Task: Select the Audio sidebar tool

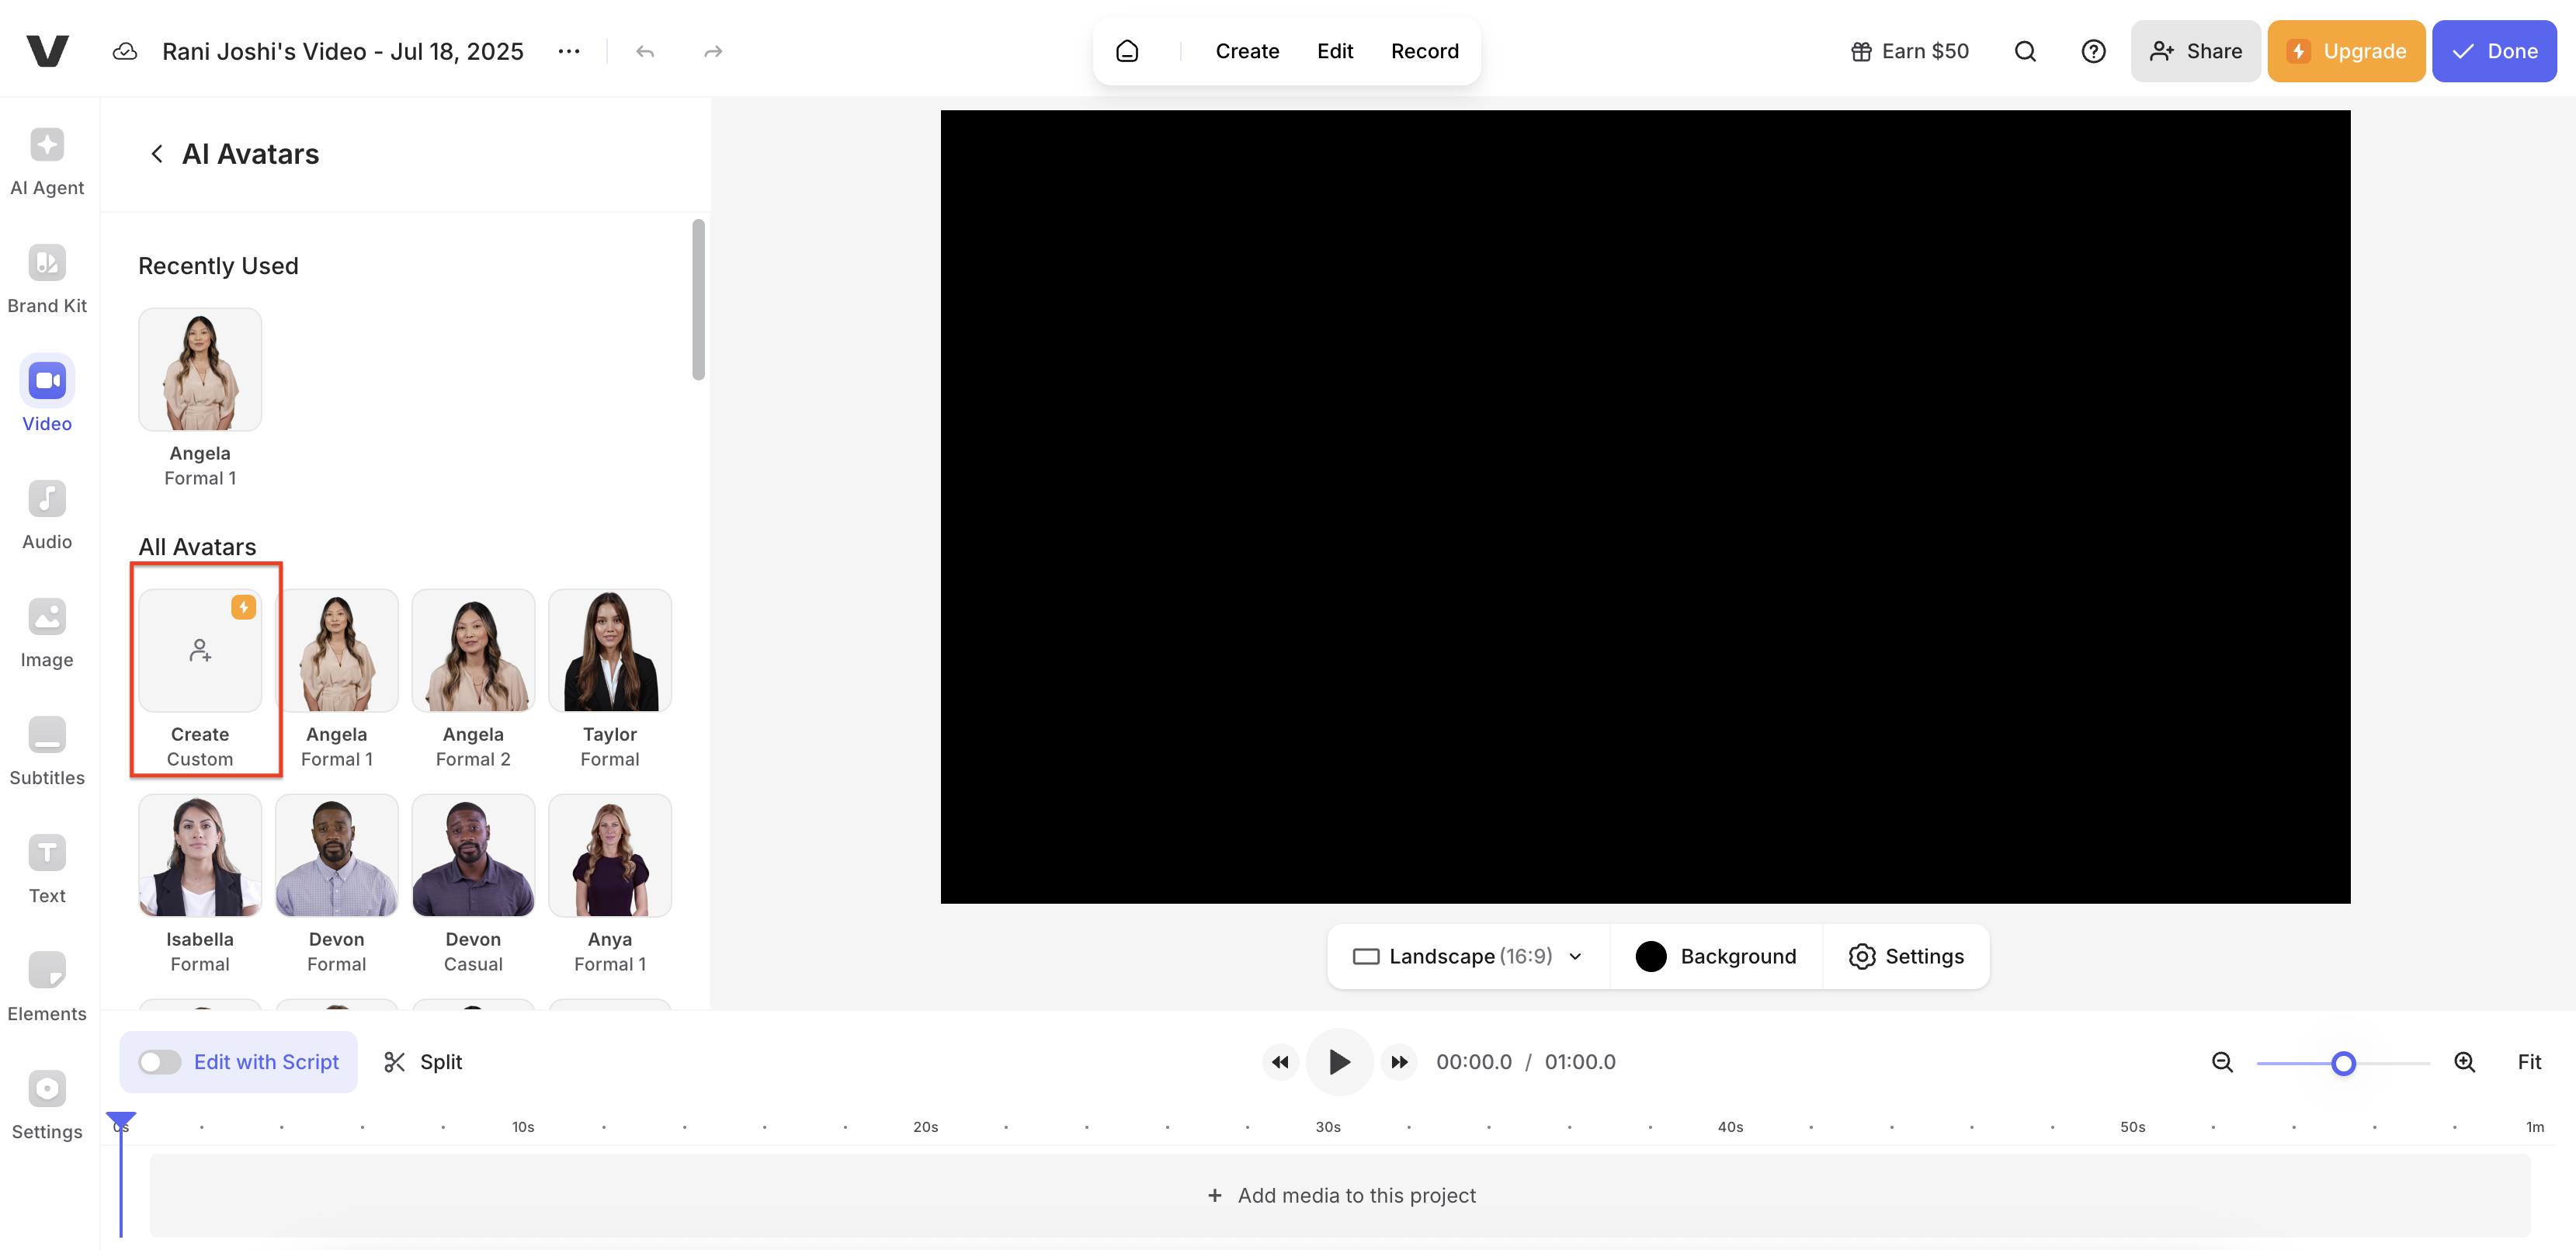Action: click(x=47, y=513)
